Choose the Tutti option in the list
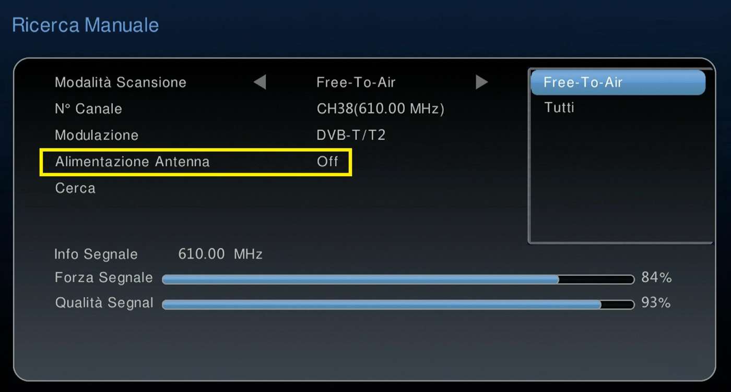This screenshot has height=392, width=731. pyautogui.click(x=559, y=108)
